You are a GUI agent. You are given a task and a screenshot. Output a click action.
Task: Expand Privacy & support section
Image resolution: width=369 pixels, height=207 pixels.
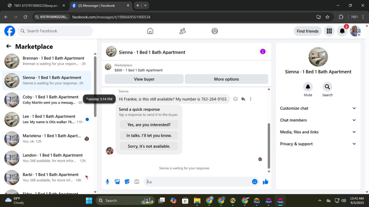318,144
